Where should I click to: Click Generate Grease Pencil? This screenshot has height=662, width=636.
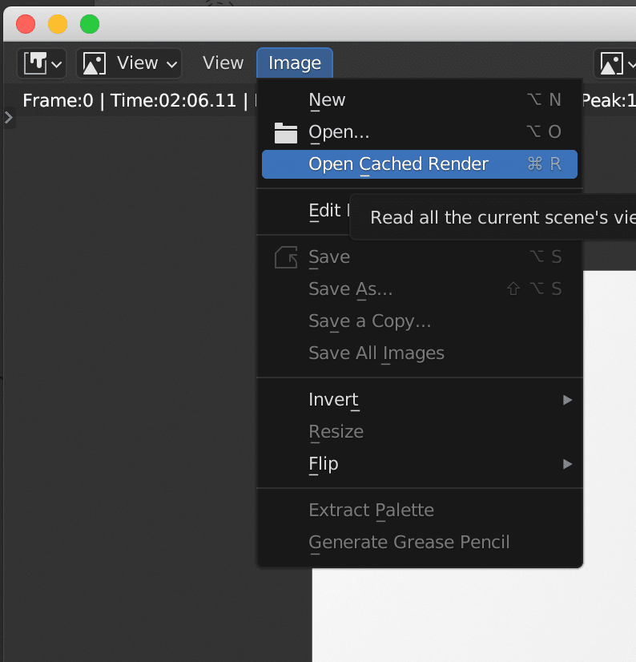point(409,543)
